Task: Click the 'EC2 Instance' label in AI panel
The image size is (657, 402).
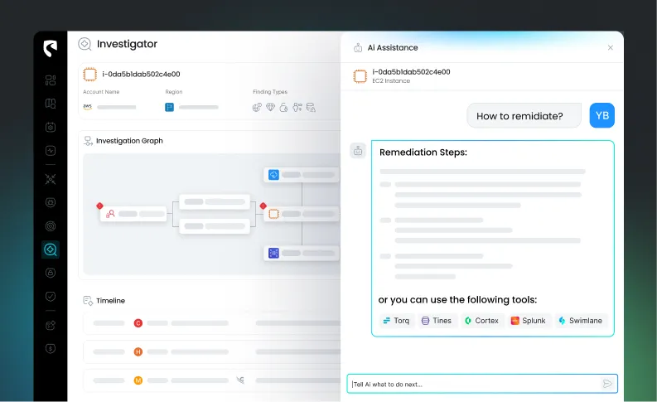Action: (x=391, y=81)
